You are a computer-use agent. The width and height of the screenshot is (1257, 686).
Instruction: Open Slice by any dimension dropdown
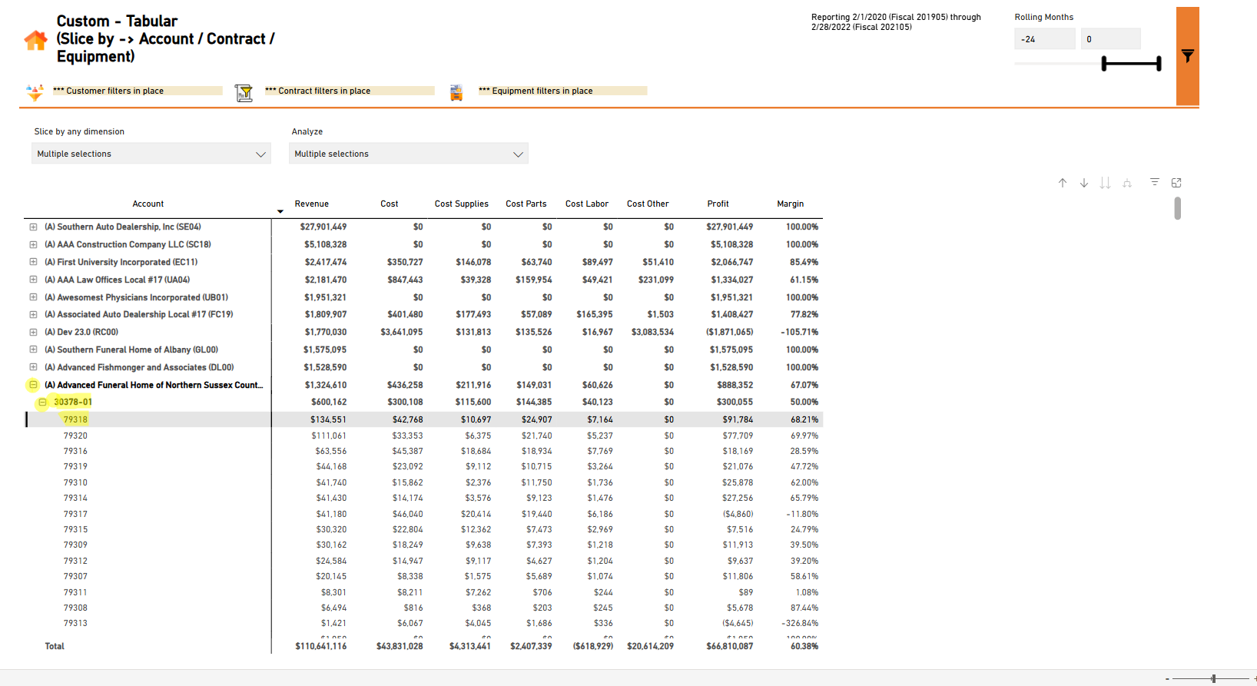coord(151,154)
